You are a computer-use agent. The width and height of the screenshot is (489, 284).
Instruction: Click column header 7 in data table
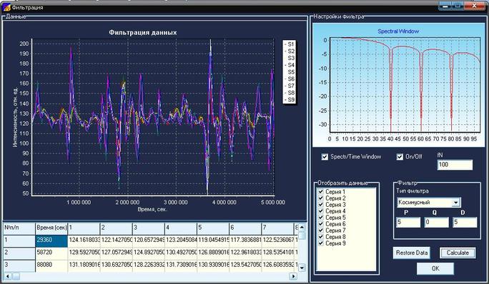(x=277, y=228)
